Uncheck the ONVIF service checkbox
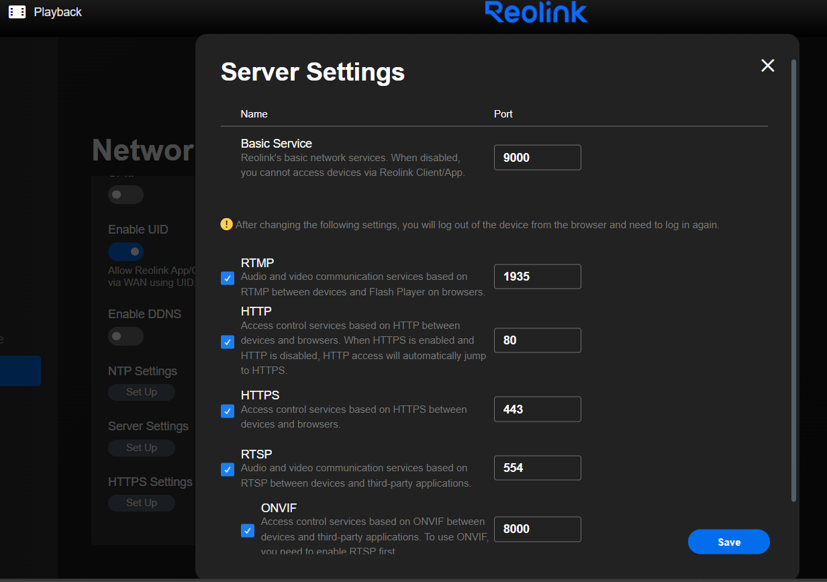Screen dimensions: 827x582 coord(248,530)
